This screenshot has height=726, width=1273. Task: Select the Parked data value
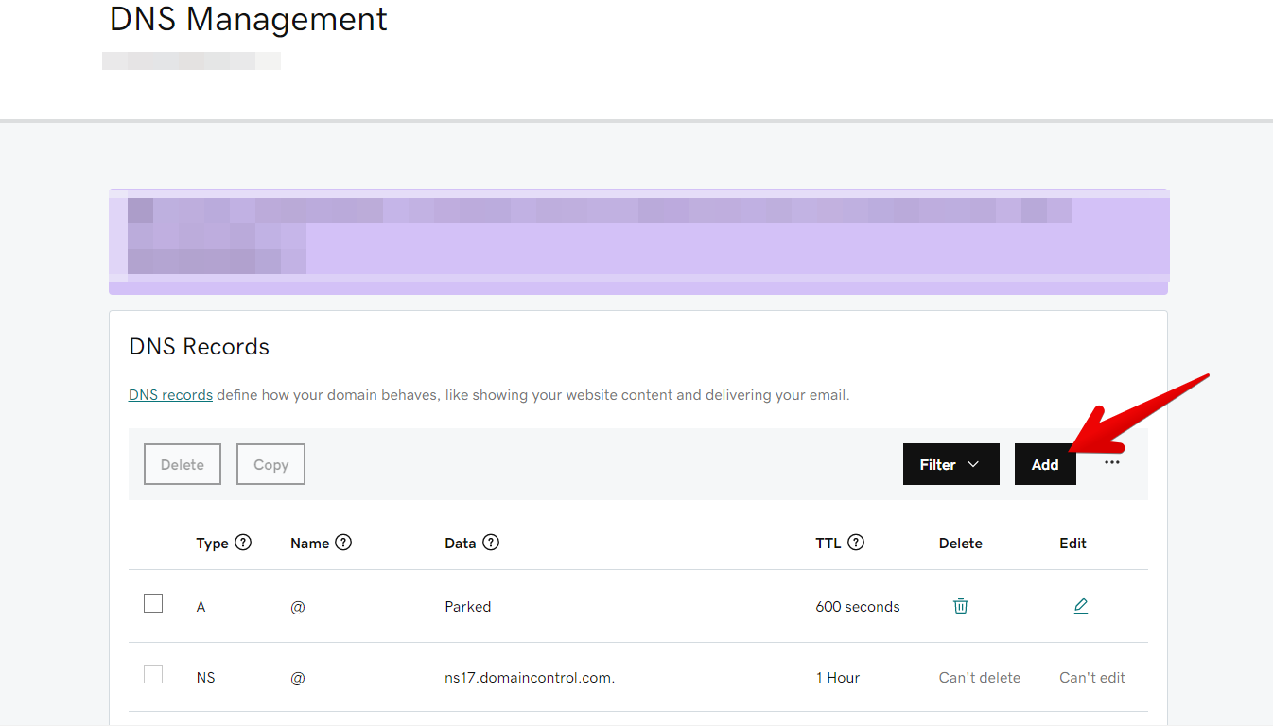pyautogui.click(x=467, y=607)
